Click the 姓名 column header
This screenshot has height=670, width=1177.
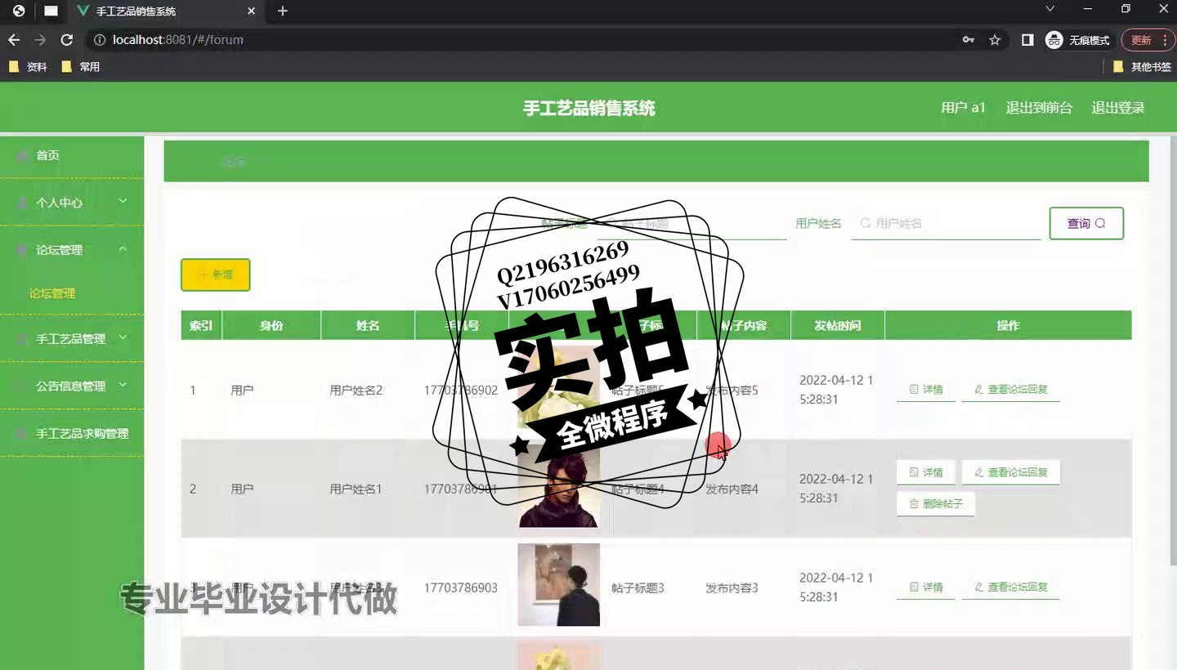tap(368, 325)
